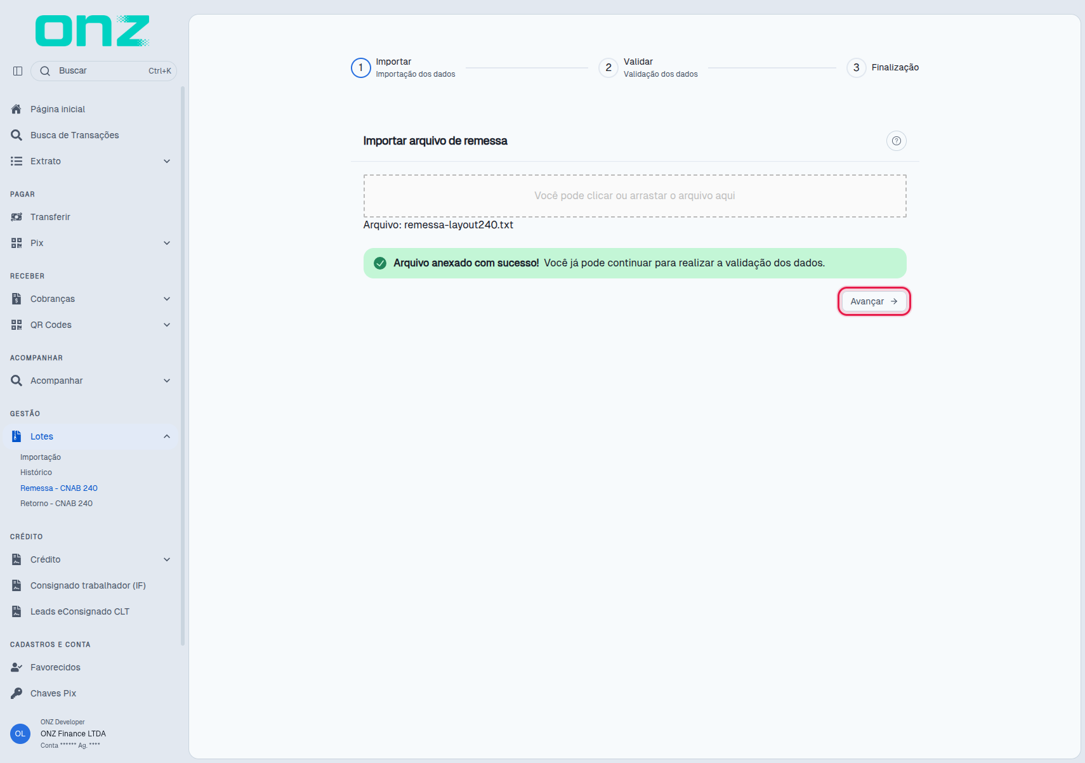Click the Página inicial home icon
The width and height of the screenshot is (1085, 763).
pyautogui.click(x=16, y=109)
